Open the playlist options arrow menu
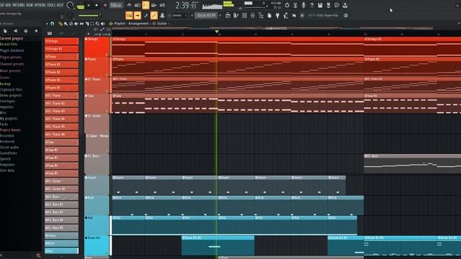Image resolution: width=461 pixels, height=259 pixels. (47, 24)
